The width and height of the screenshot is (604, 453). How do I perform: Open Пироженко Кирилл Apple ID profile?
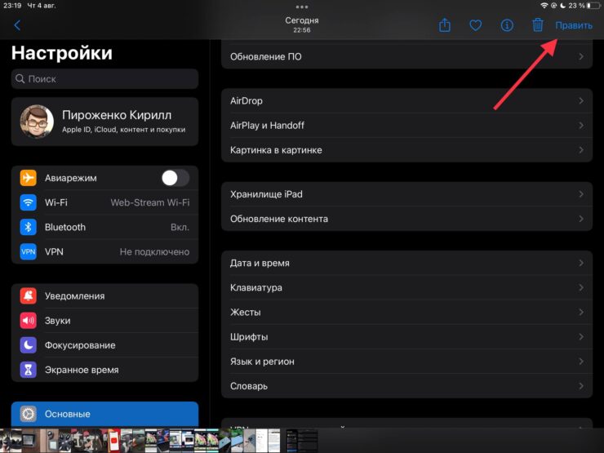(104, 122)
